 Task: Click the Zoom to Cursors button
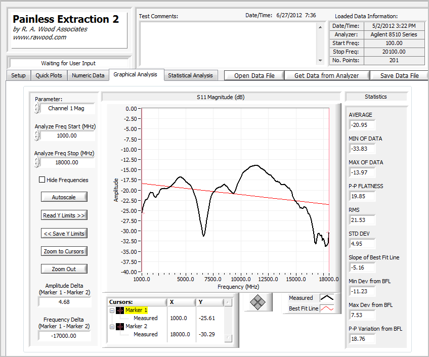tap(64, 251)
